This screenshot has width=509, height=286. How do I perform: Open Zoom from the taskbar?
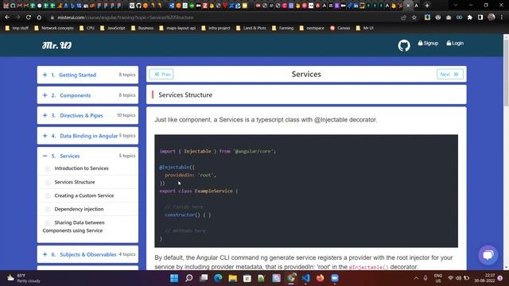(x=335, y=278)
